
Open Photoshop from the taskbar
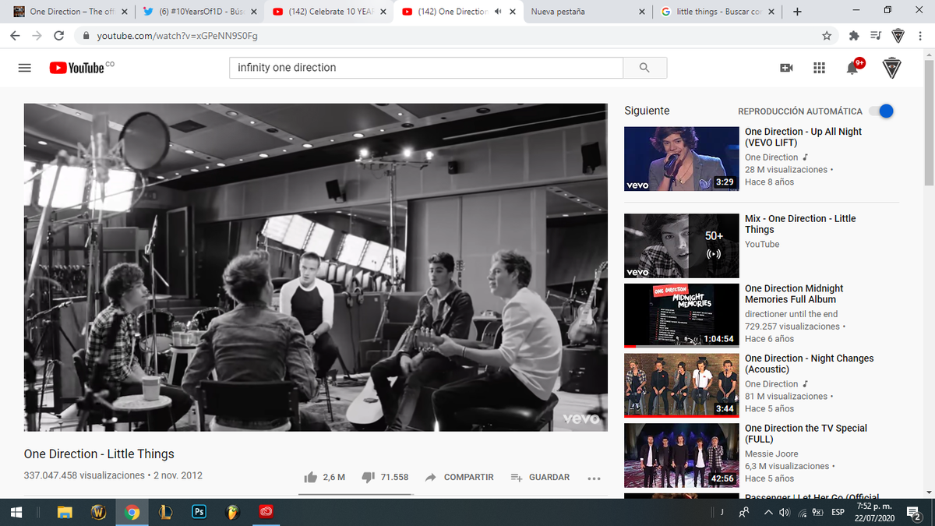tap(199, 513)
